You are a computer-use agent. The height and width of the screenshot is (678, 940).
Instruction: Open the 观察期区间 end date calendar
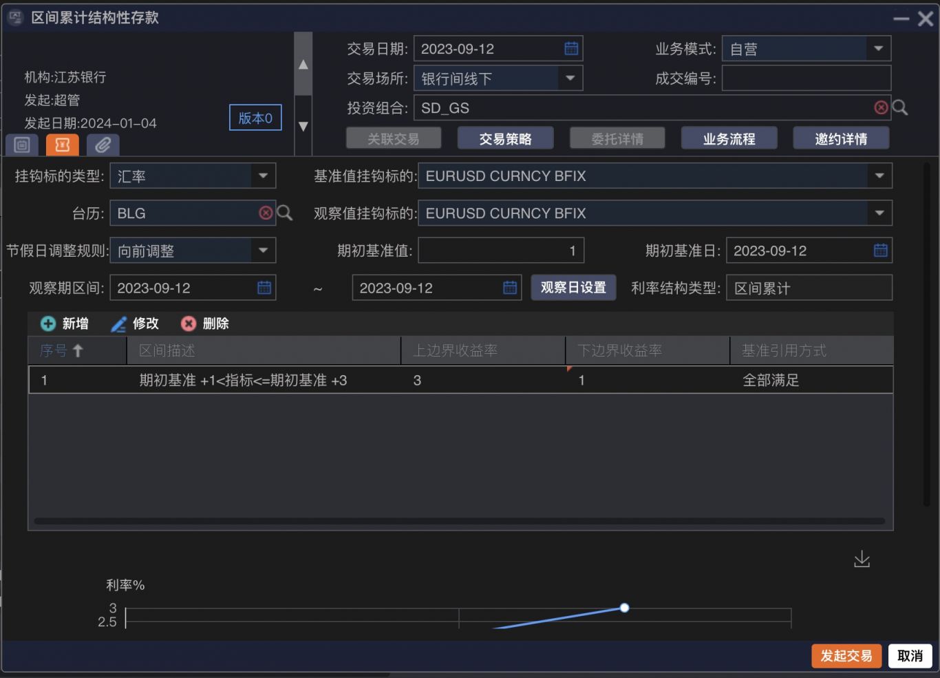pyautogui.click(x=510, y=287)
